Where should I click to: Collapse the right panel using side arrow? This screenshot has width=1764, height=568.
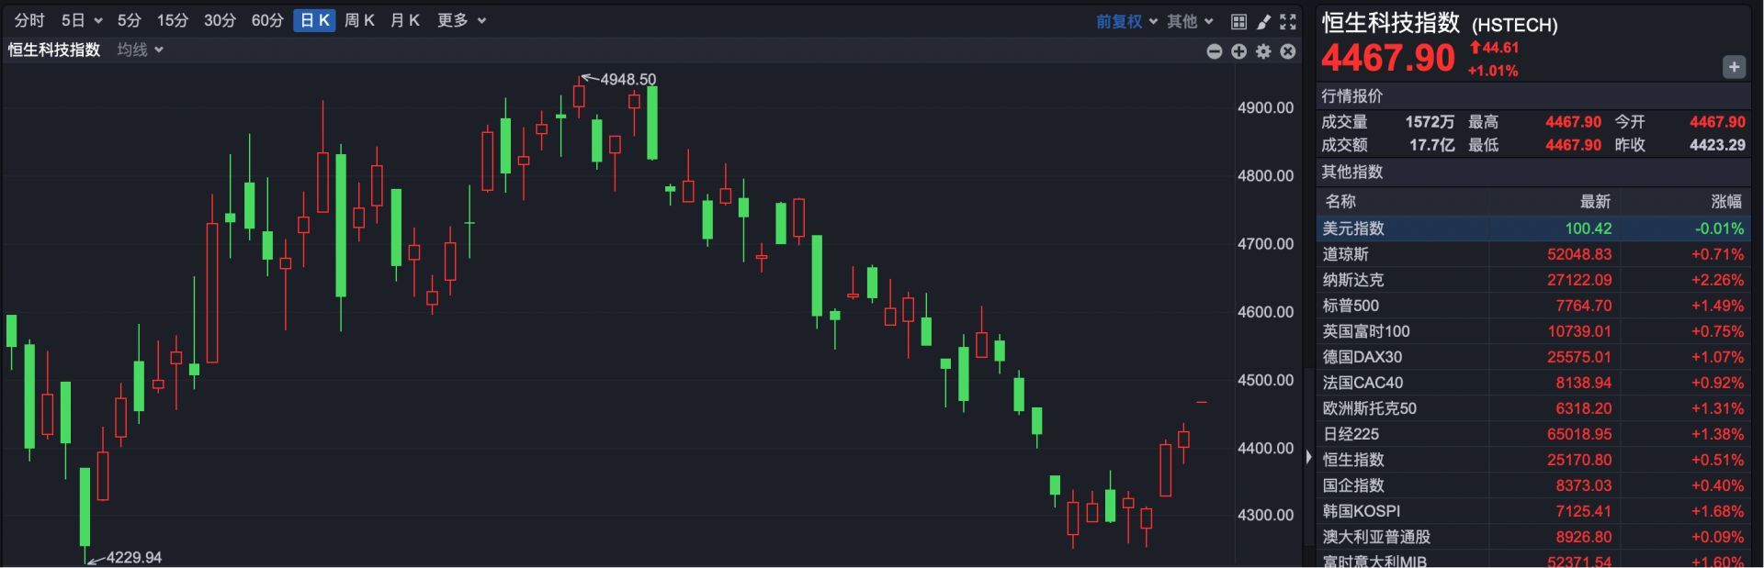[1308, 456]
